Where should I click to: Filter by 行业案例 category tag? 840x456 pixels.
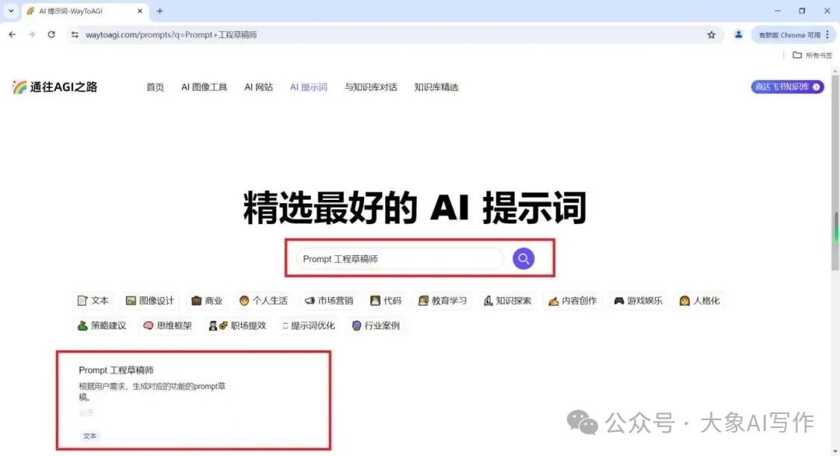click(376, 325)
